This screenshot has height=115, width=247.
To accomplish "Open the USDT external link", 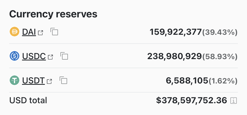I will point(33,81).
